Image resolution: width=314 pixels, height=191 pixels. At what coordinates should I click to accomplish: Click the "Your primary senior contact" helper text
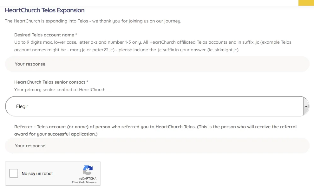(x=60, y=90)
